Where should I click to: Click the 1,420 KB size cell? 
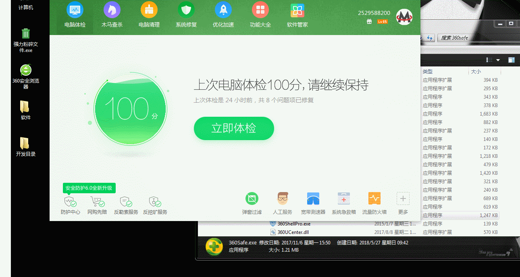tap(489, 173)
